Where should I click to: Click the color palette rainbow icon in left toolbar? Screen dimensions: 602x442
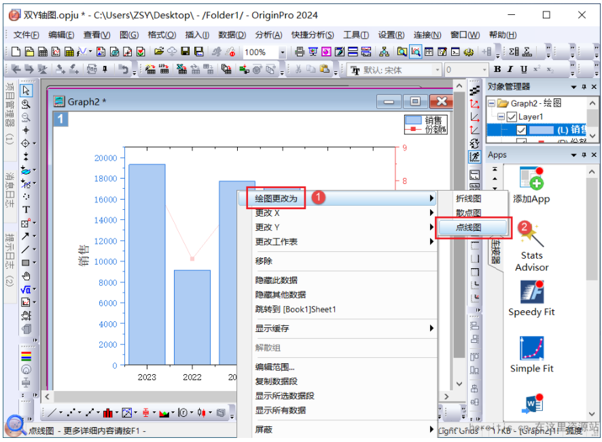click(x=26, y=356)
